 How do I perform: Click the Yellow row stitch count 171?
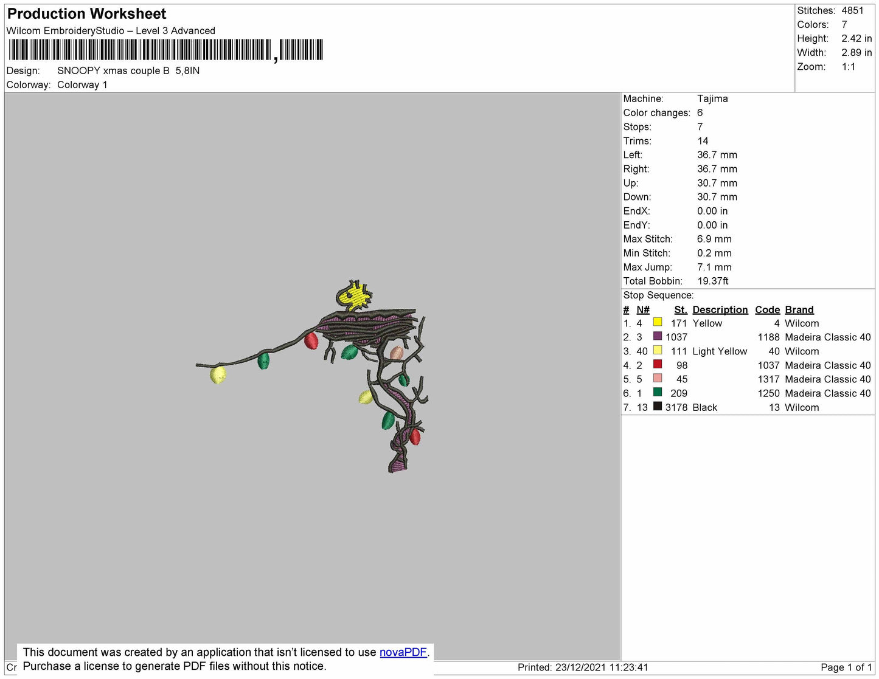click(x=679, y=323)
